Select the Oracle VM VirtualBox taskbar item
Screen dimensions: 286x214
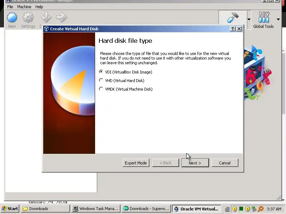click(x=196, y=209)
